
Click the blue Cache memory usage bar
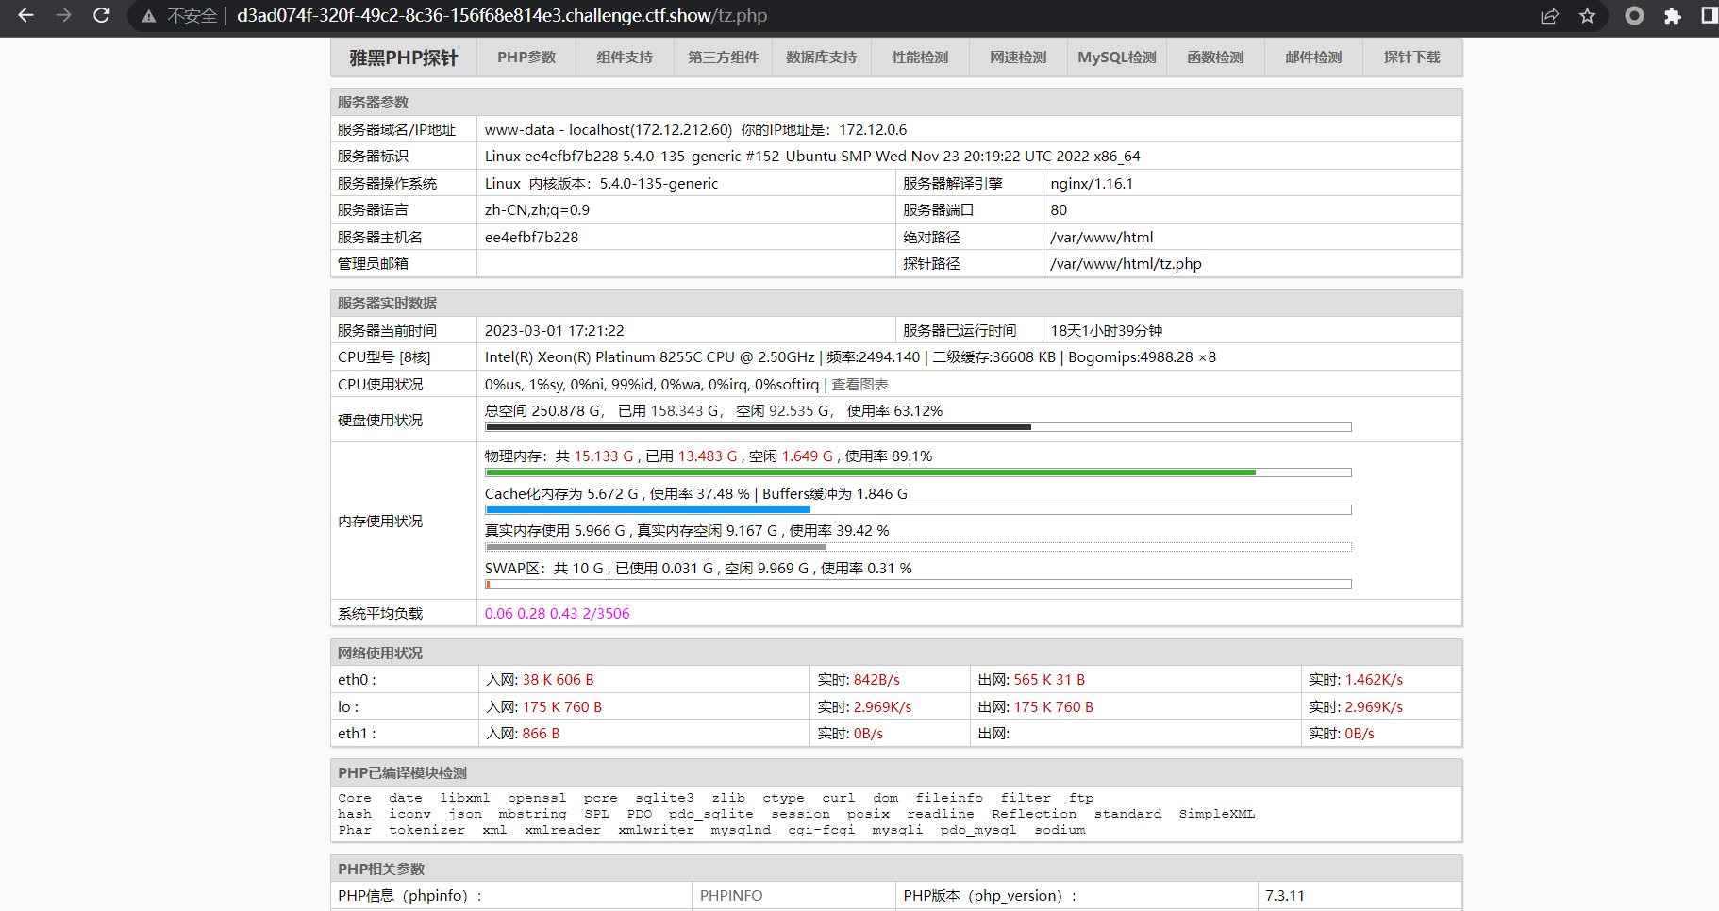(918, 510)
